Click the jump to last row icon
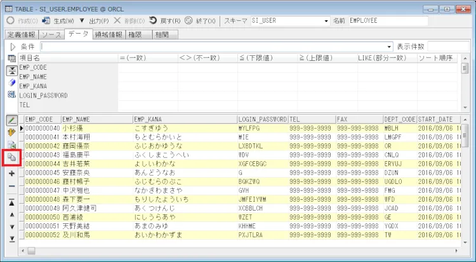 click(12, 239)
